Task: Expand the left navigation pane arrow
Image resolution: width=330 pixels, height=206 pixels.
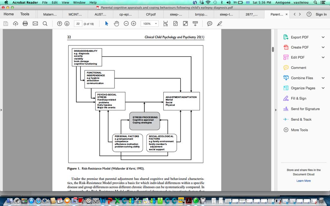Action: 1,110
